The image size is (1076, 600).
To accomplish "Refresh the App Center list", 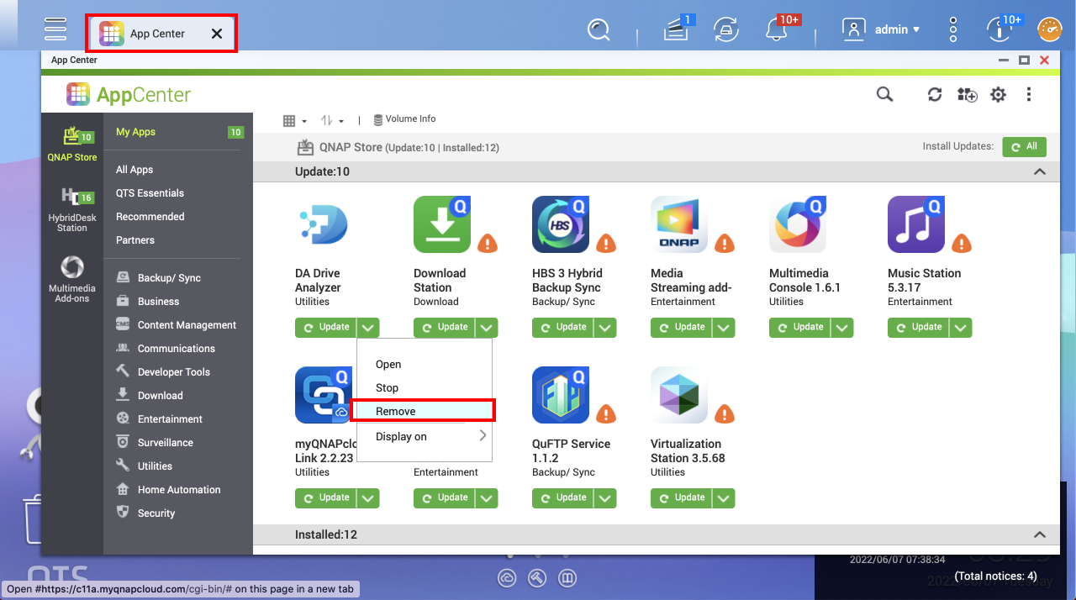I will click(x=935, y=95).
